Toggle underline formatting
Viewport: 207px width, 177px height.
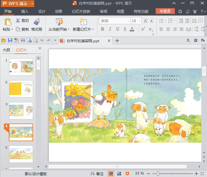(118, 29)
